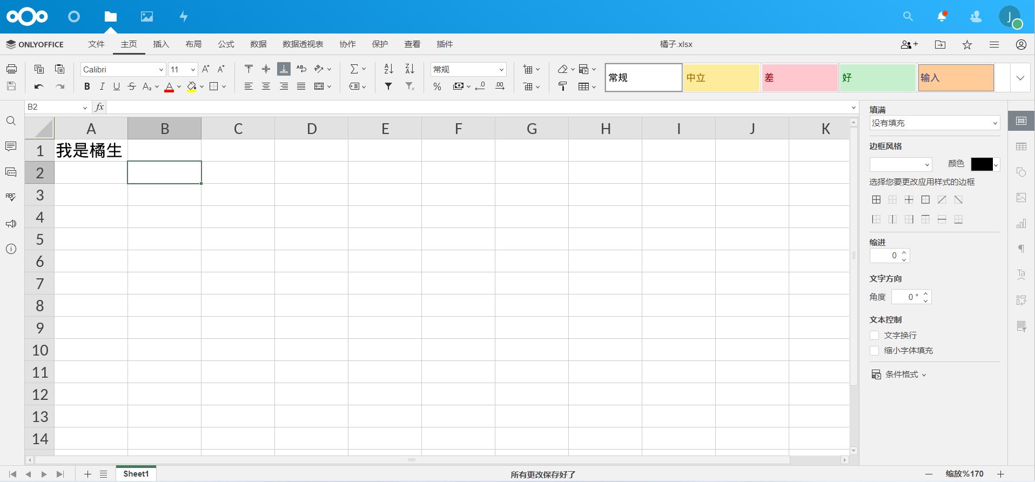
Task: Apply 好 cell style
Action: point(877,78)
